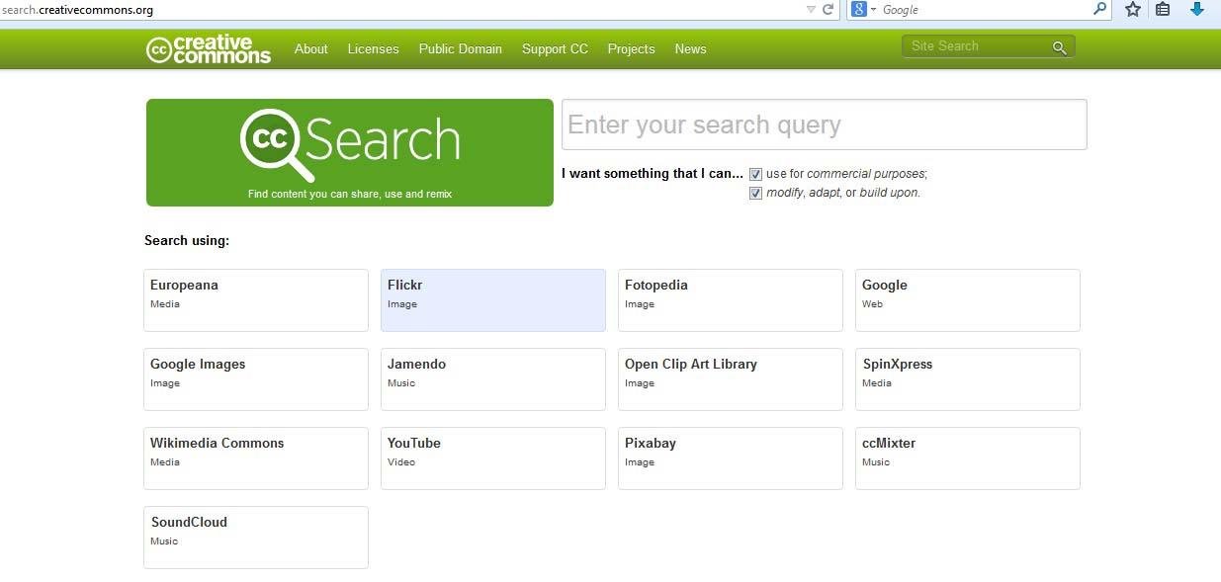Image resolution: width=1221 pixels, height=582 pixels.
Task: Go to Public Domain section
Action: (x=461, y=48)
